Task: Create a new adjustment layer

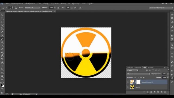Action: (155, 92)
